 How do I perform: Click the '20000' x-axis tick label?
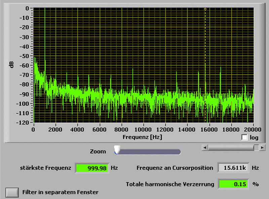[253, 129]
